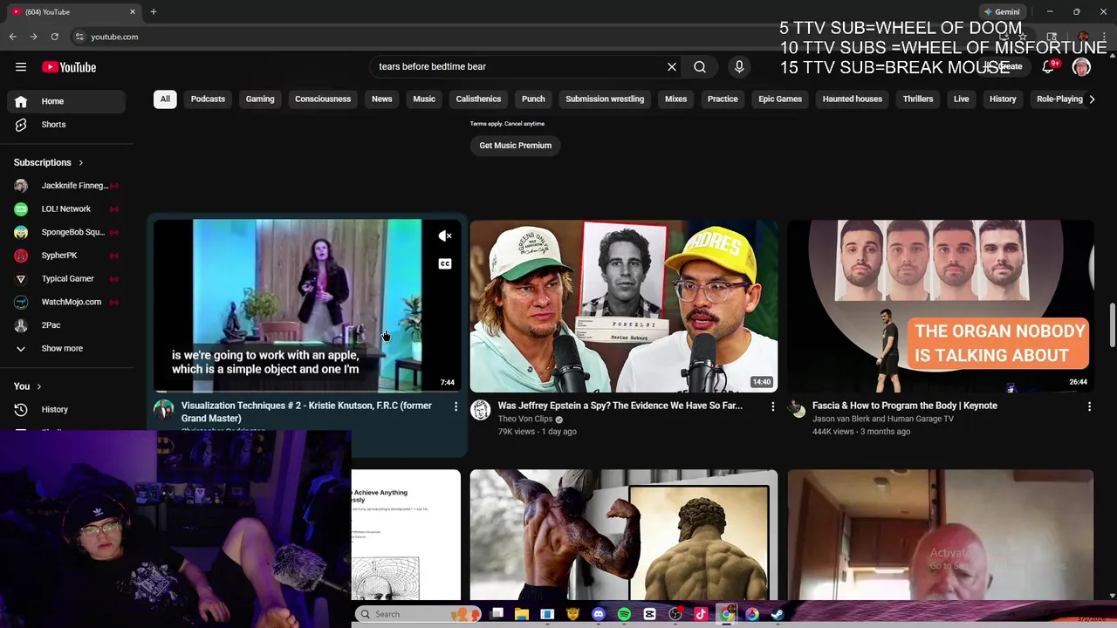Filter by the Calisthenics chip
Screen dimensions: 1117x628
coord(478,99)
